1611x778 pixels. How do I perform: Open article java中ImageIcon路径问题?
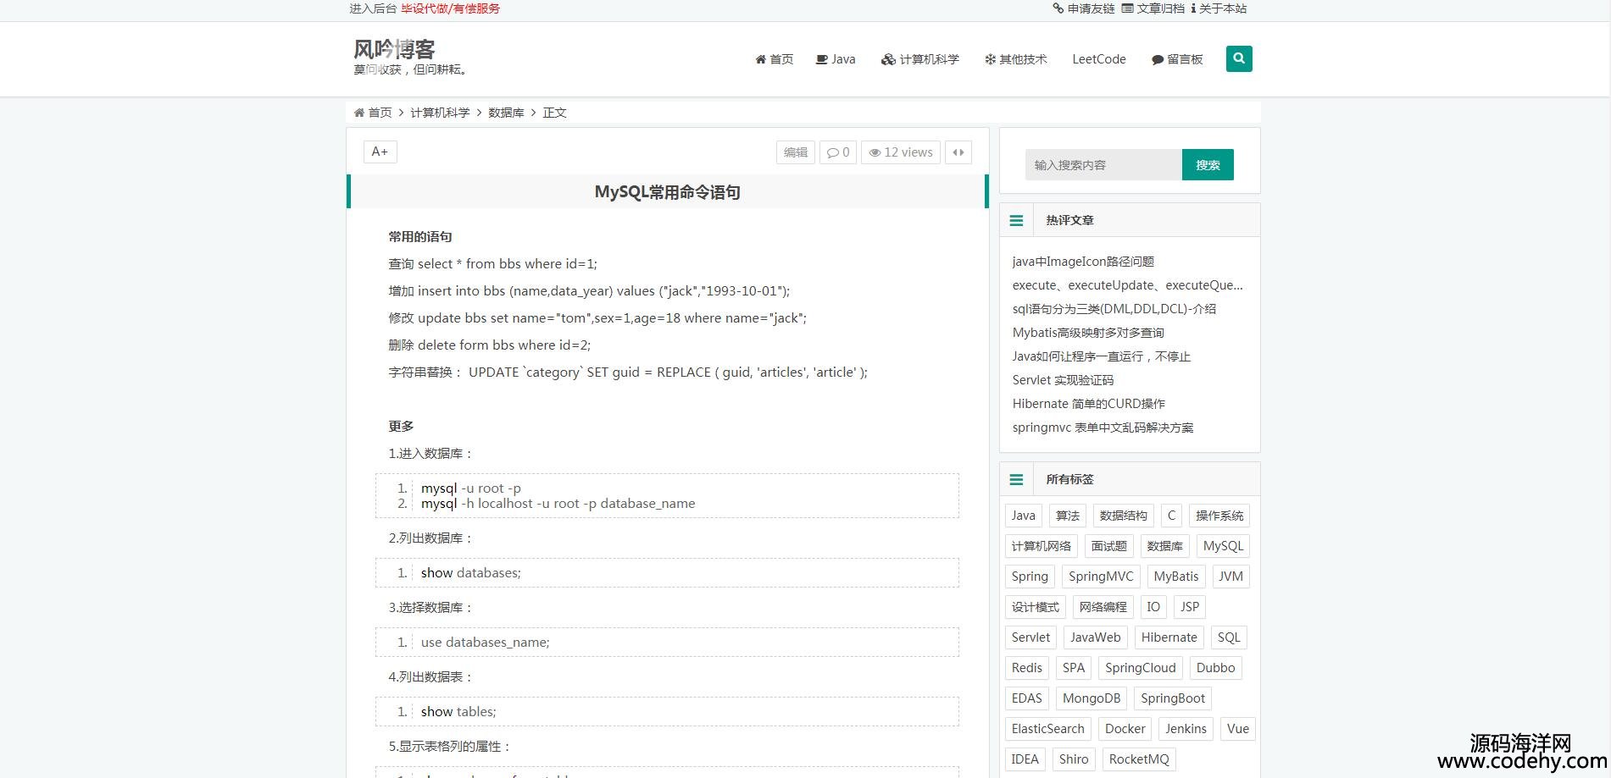pos(1083,262)
